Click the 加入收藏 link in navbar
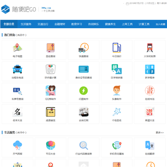The width and height of the screenshot is (167, 167). [161, 24]
